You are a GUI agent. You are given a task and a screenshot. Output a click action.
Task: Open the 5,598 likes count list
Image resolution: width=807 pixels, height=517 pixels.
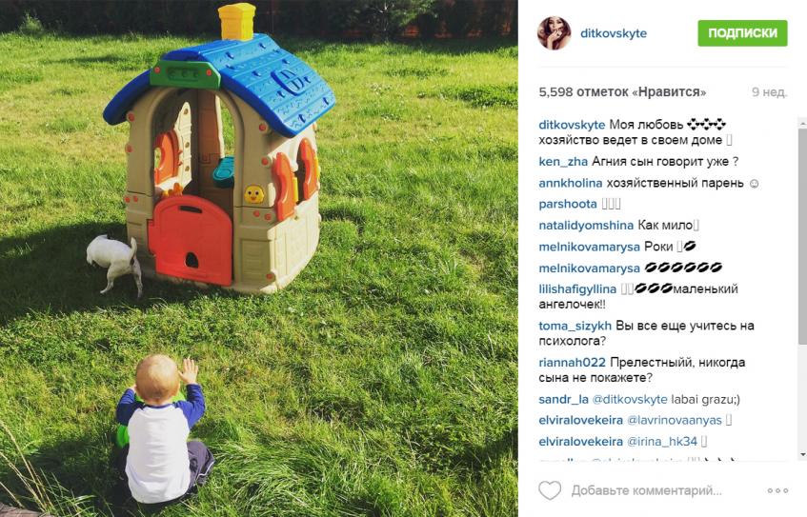pos(622,92)
